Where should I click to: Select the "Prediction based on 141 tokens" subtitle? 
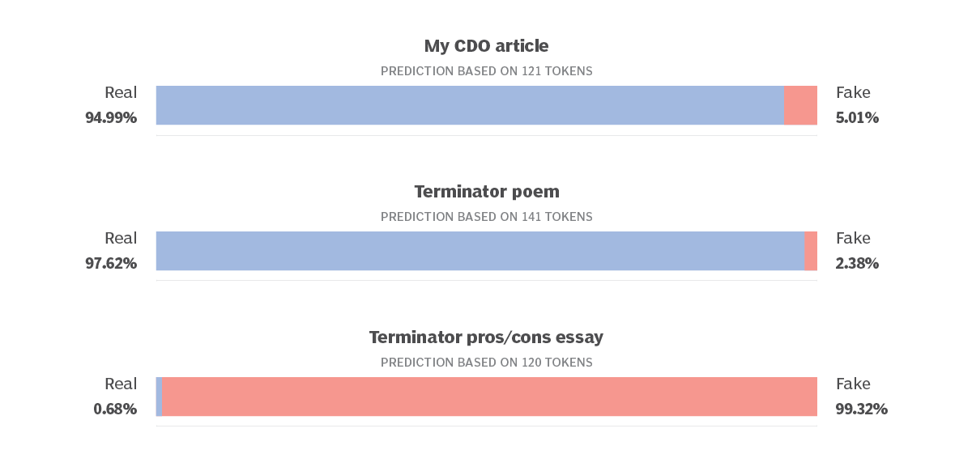[x=486, y=217]
